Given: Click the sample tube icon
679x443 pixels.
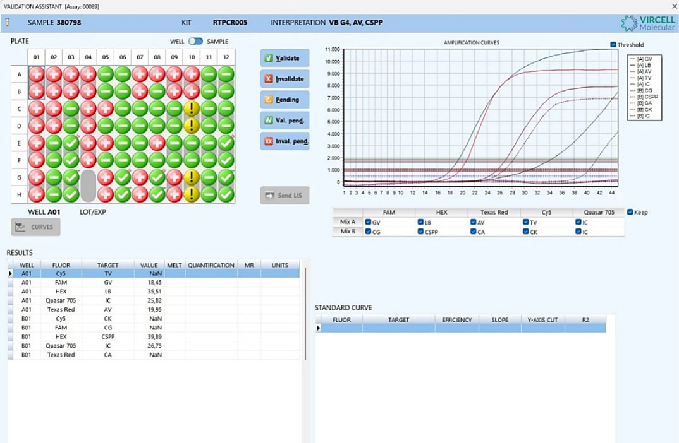Looking at the screenshot, I should 7,23.
